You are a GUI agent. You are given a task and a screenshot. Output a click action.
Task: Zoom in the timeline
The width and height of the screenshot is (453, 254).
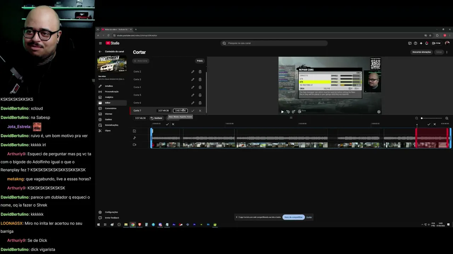pyautogui.click(x=447, y=118)
